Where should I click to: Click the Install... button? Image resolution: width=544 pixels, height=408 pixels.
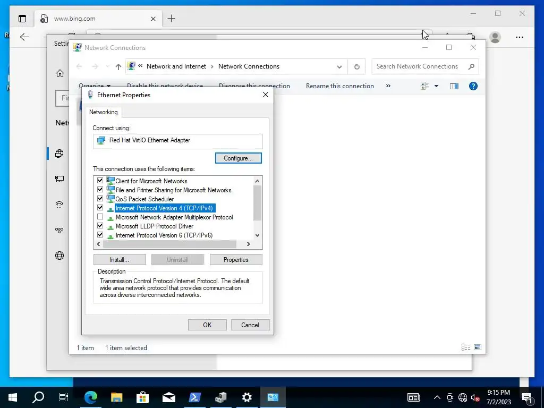point(120,260)
